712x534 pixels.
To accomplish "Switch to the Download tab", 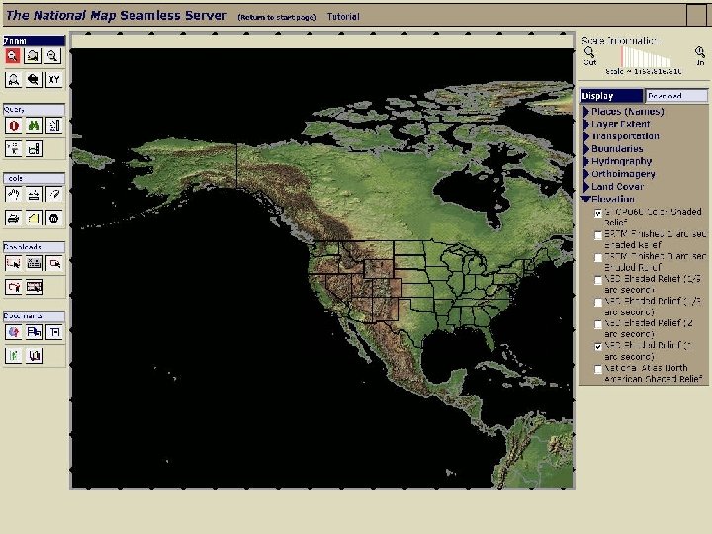I will pos(676,96).
